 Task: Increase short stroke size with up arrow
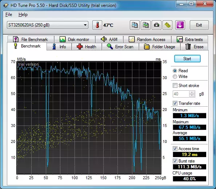tap(192, 93)
